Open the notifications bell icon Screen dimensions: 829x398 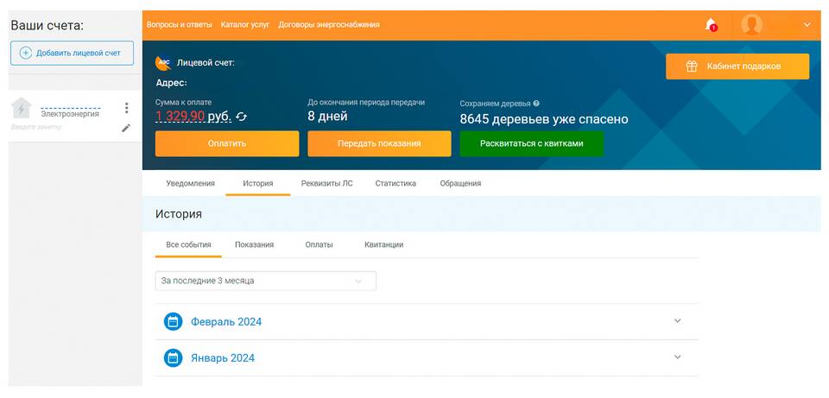[711, 25]
